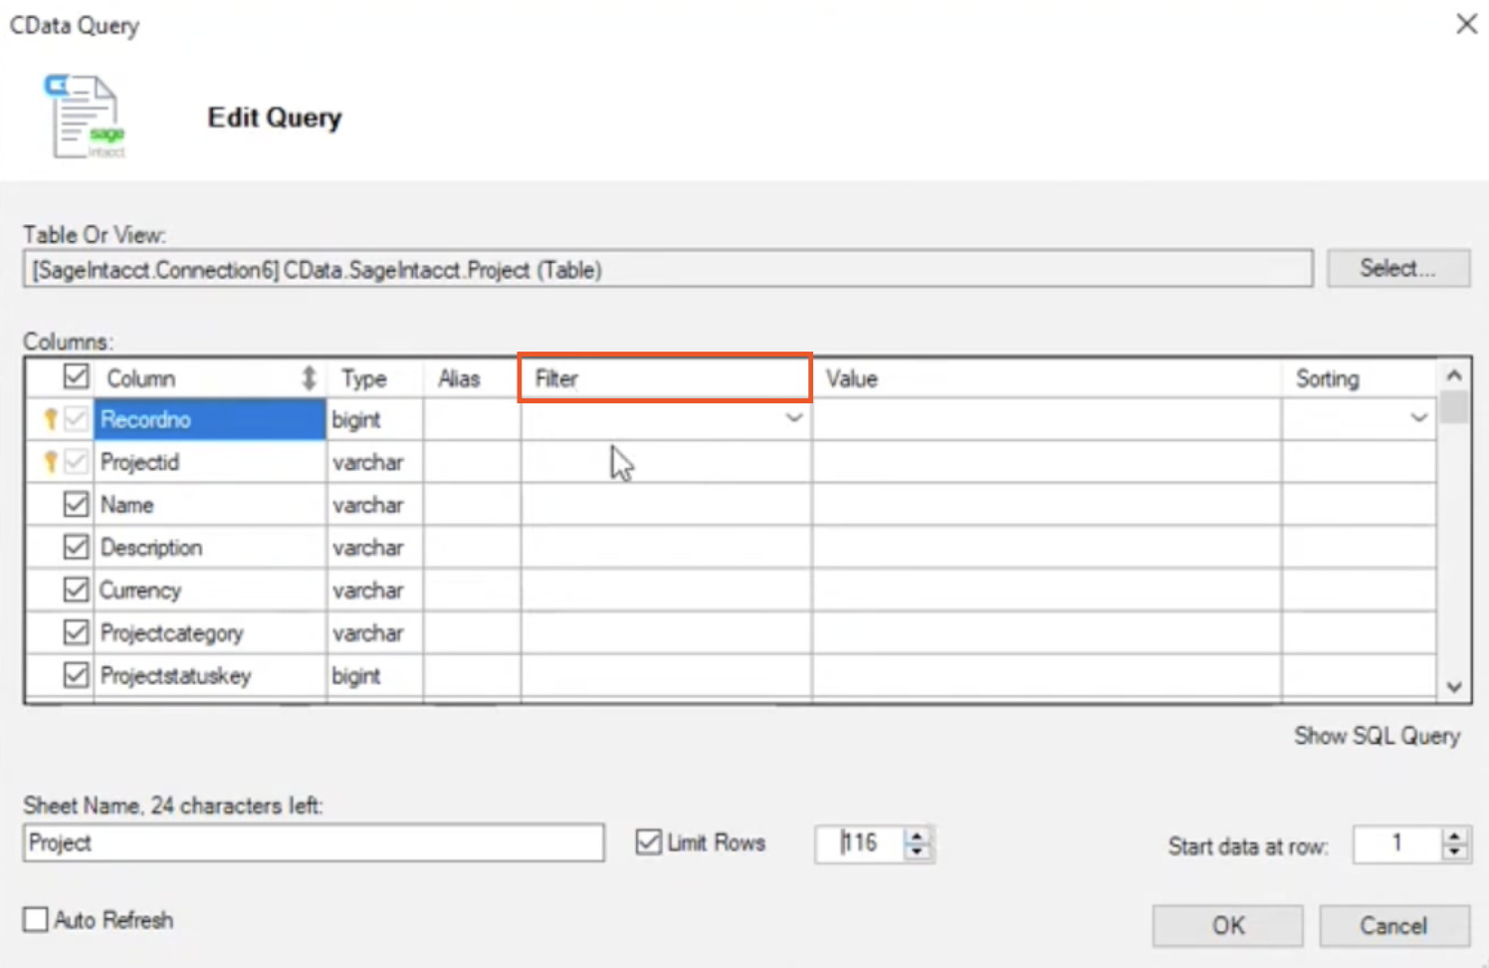
Task: Click the Value cell for Recordno
Action: point(1046,419)
